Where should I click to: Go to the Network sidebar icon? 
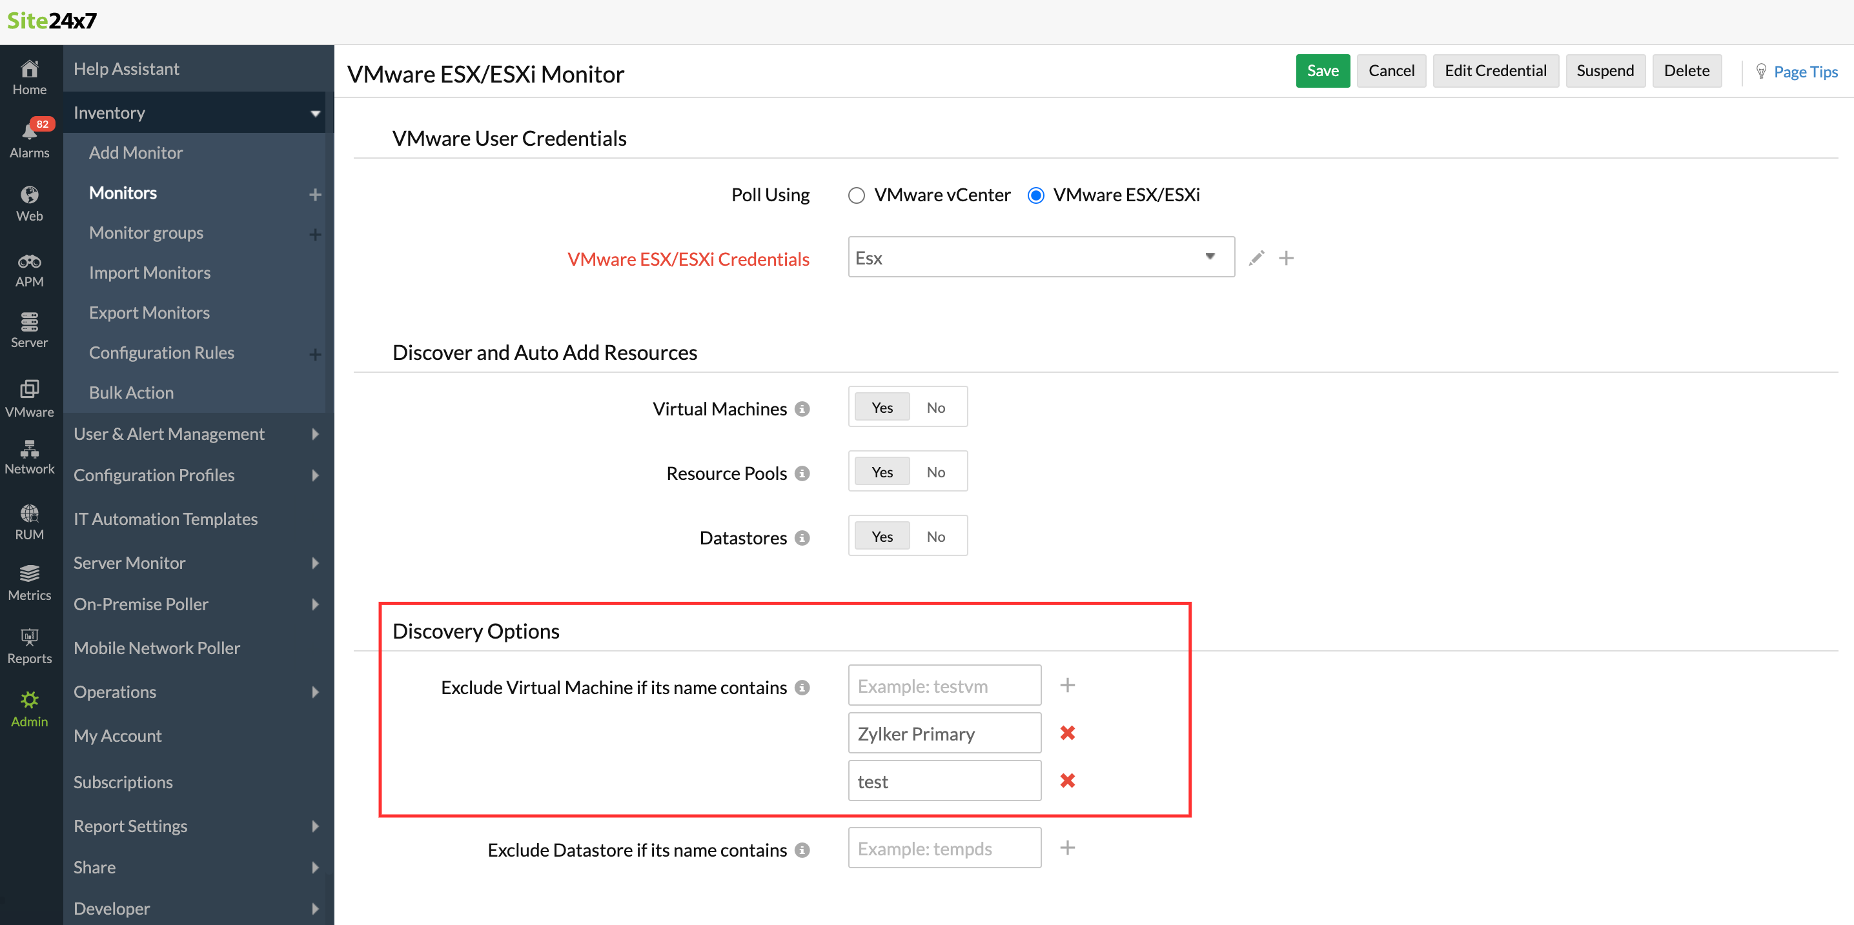click(30, 457)
